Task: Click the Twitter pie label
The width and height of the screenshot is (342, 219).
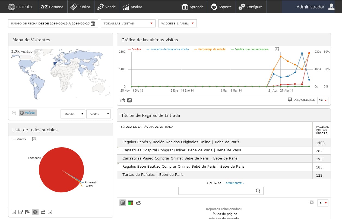Action: pyautogui.click(x=89, y=186)
